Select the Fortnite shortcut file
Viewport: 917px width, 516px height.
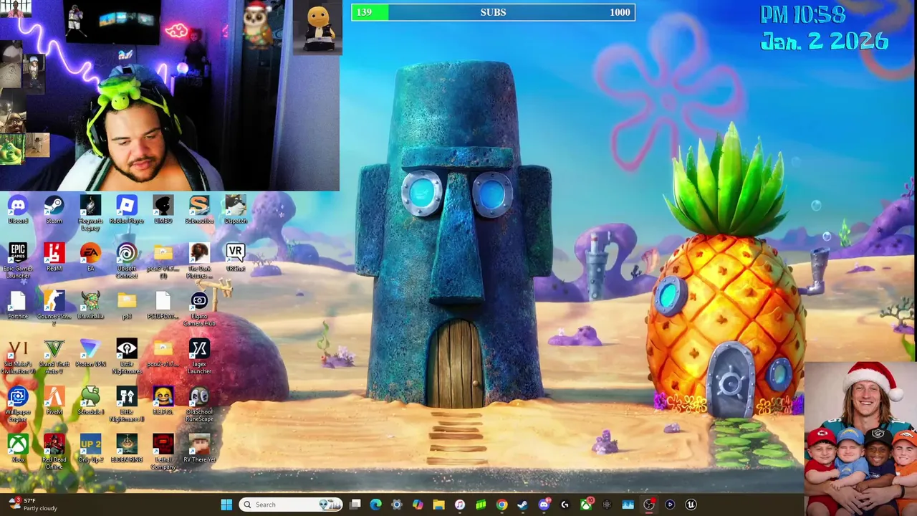[18, 305]
